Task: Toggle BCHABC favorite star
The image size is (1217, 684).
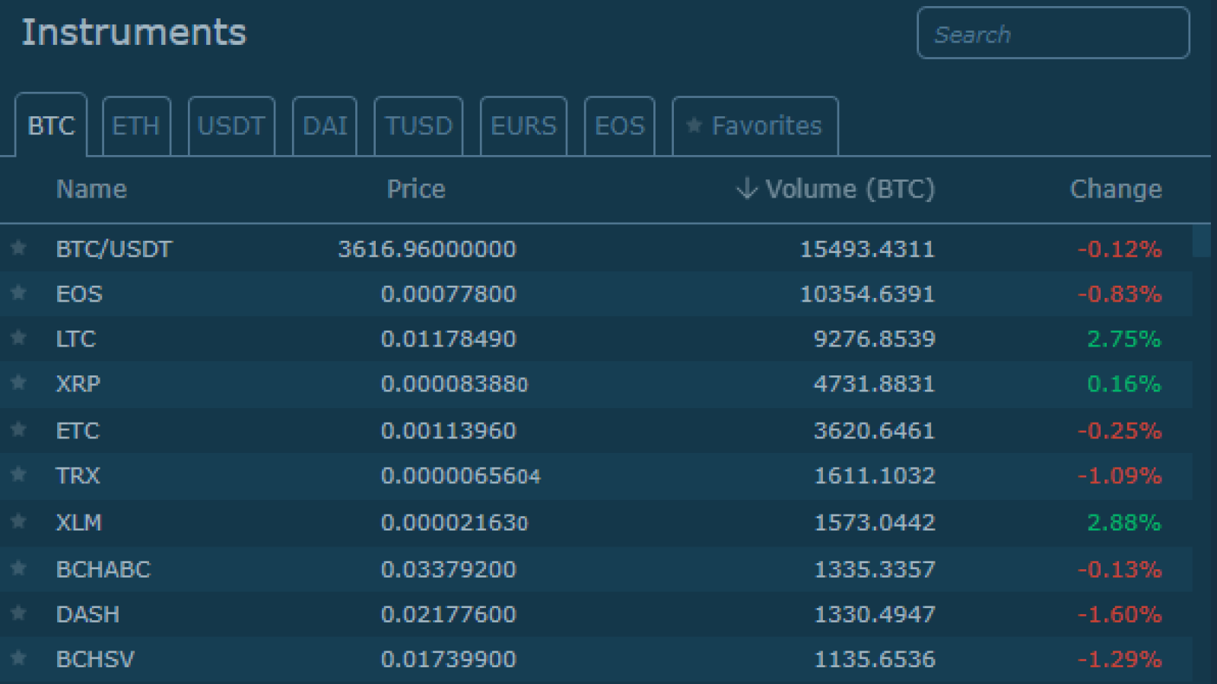Action: point(19,568)
